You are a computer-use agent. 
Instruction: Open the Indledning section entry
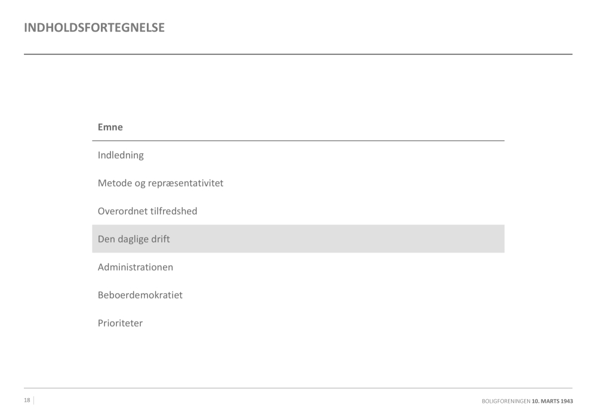[121, 155]
